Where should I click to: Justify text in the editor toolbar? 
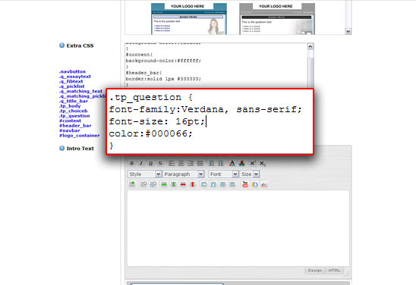coord(200,164)
